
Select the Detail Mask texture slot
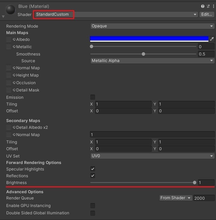9,90
